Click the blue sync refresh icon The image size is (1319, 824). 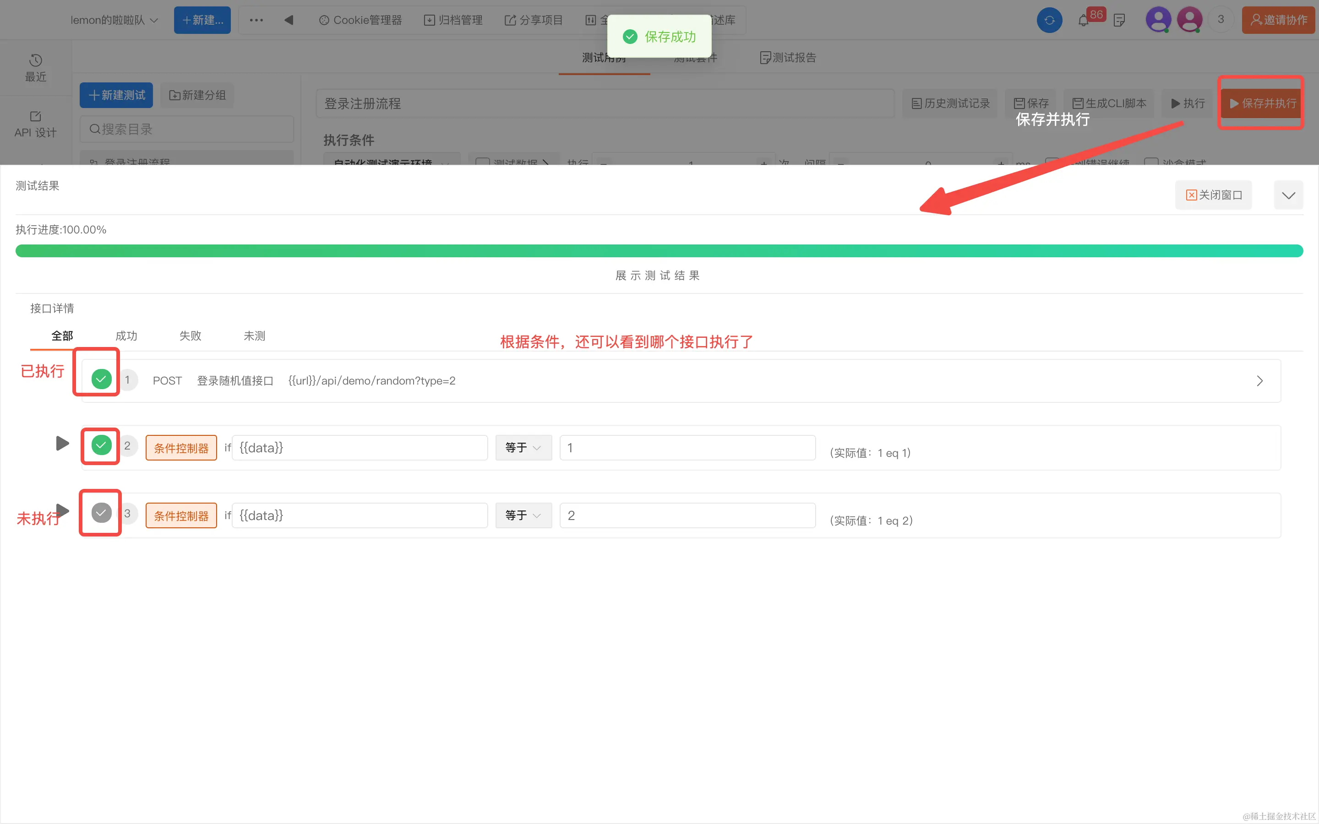[1049, 20]
